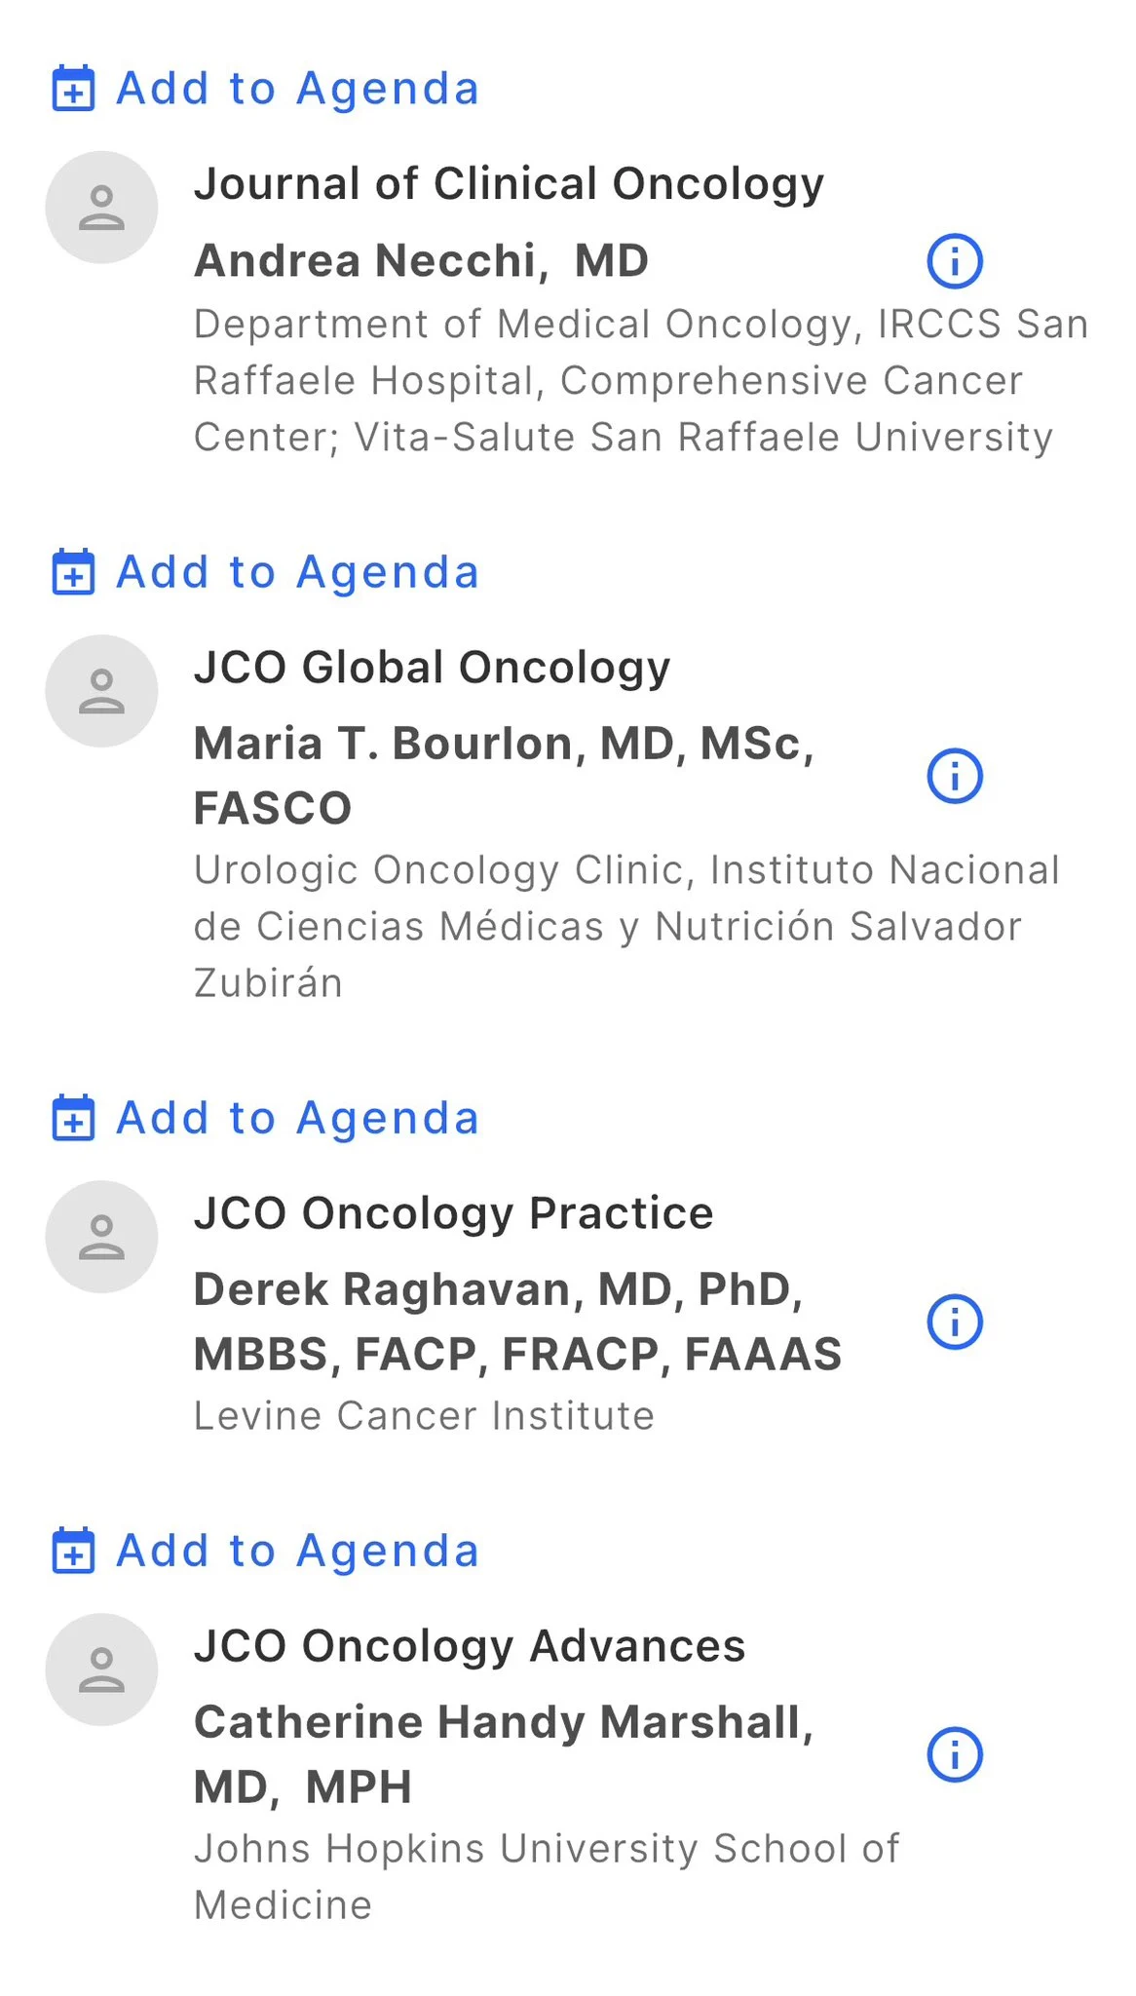
Task: Tap Catherine Handy Marshall's avatar placeholder
Action: [x=101, y=1670]
